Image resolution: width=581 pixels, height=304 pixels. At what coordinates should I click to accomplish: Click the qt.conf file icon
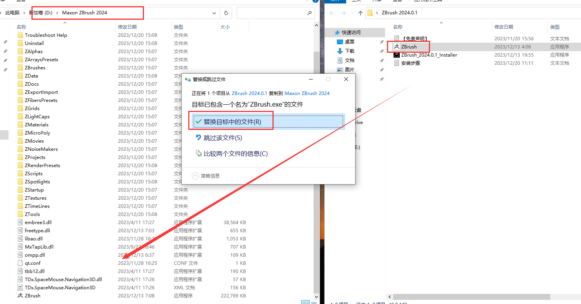click(21, 263)
